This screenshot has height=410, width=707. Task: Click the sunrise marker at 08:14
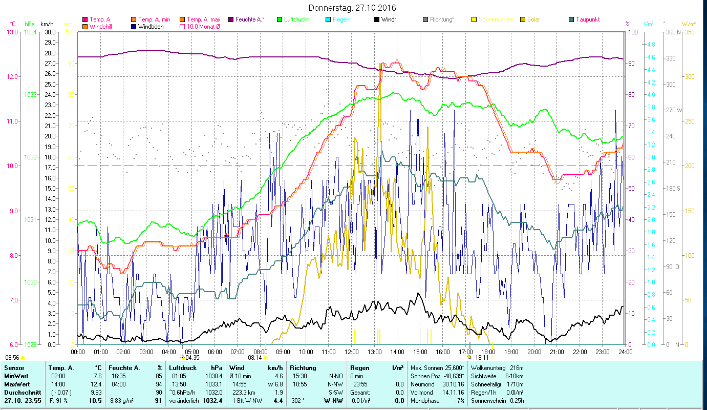tap(265, 357)
